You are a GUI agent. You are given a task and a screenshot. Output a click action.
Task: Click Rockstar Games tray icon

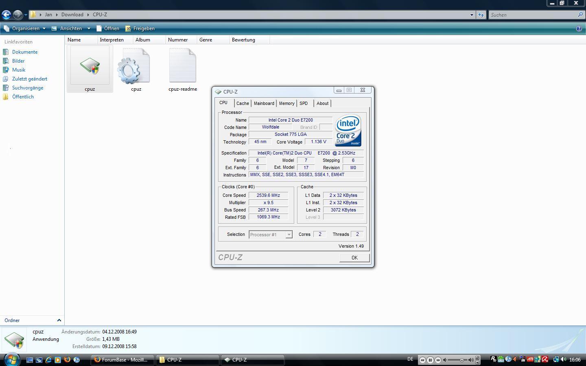click(x=493, y=359)
